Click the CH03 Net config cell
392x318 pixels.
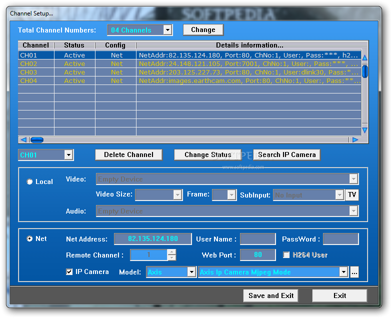(117, 72)
